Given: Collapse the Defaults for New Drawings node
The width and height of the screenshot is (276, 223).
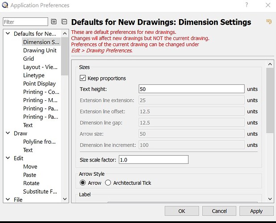Looking at the screenshot, I should (x=8, y=33).
